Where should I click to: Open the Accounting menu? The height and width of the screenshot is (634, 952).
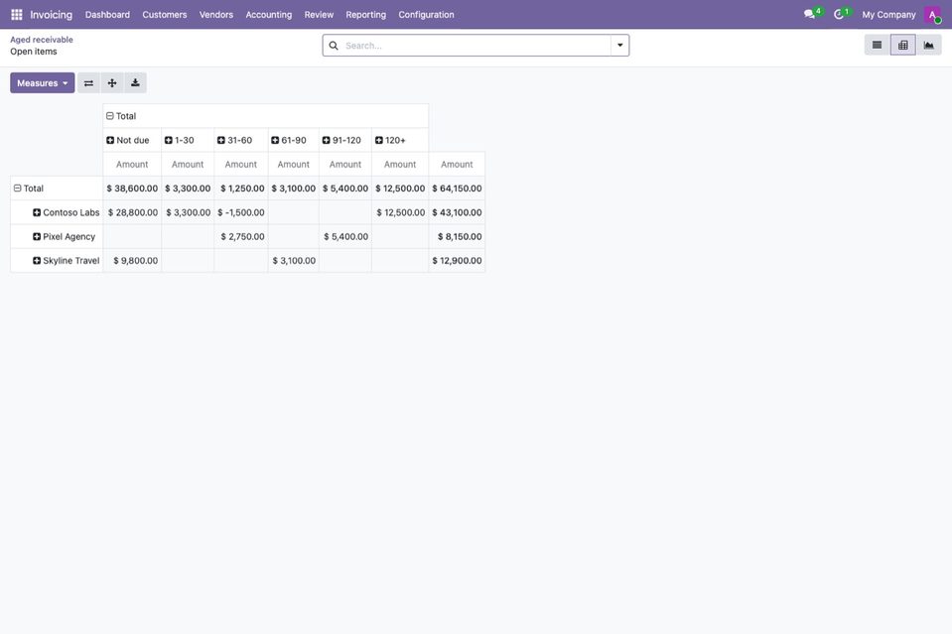coord(268,15)
